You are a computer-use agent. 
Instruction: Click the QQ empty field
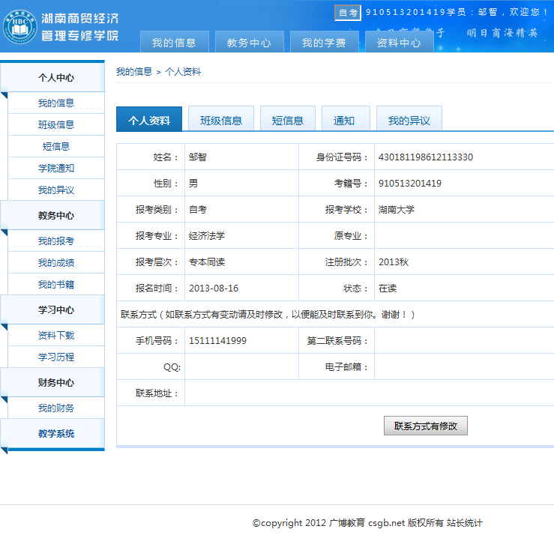(x=241, y=366)
